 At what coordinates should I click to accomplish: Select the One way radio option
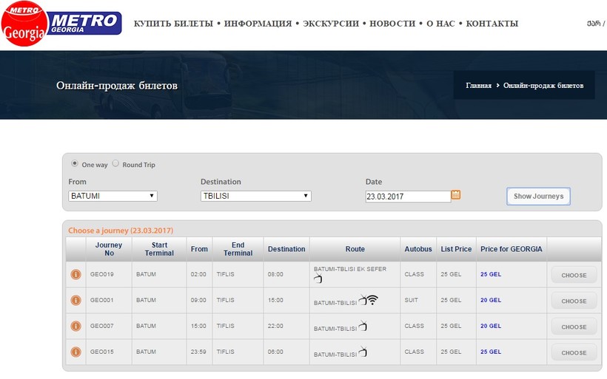pyautogui.click(x=75, y=164)
